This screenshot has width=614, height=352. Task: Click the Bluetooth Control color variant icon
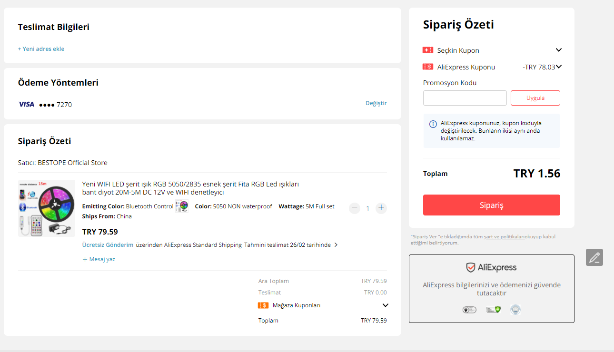click(181, 206)
